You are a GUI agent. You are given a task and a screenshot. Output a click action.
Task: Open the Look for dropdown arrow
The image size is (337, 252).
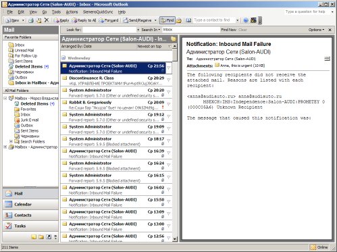pos(138,30)
